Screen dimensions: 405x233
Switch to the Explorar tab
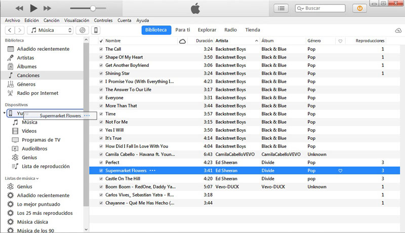pyautogui.click(x=207, y=30)
